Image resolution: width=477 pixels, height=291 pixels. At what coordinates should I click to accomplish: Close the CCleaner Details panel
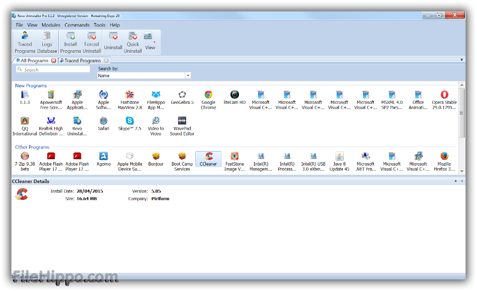tap(462, 181)
